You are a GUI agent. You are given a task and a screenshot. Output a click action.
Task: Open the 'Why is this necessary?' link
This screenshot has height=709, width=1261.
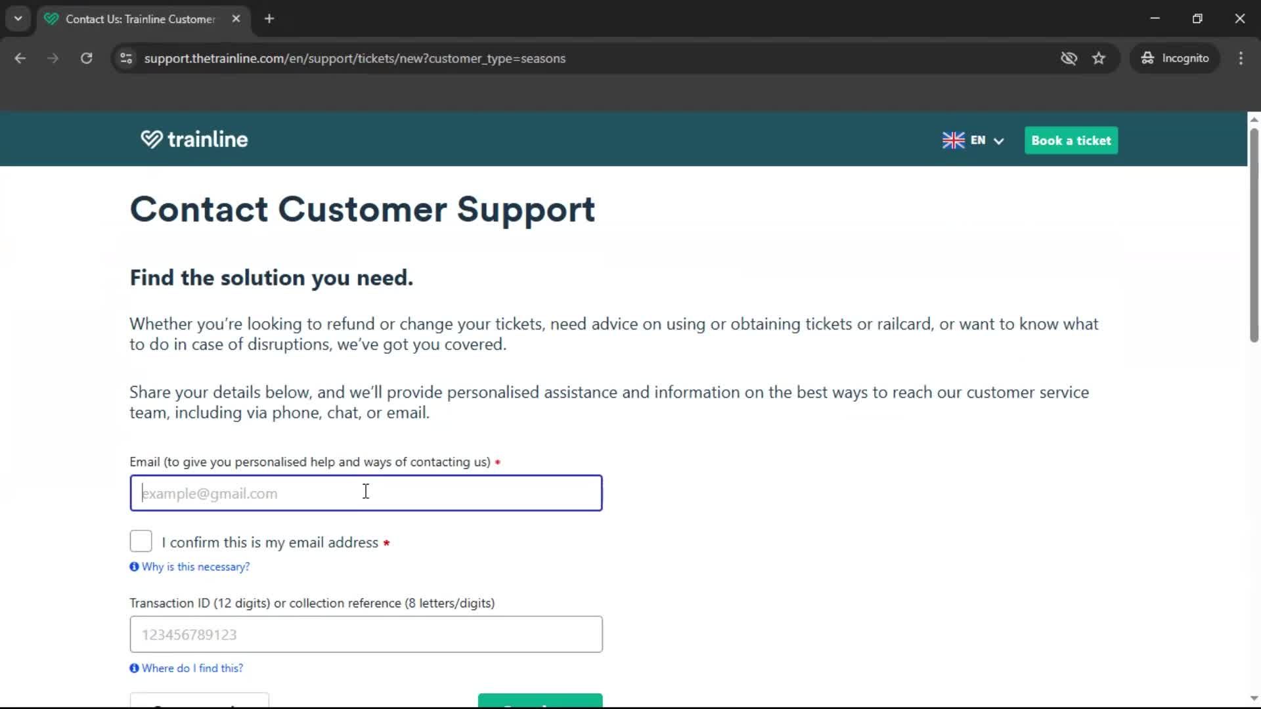coord(195,567)
